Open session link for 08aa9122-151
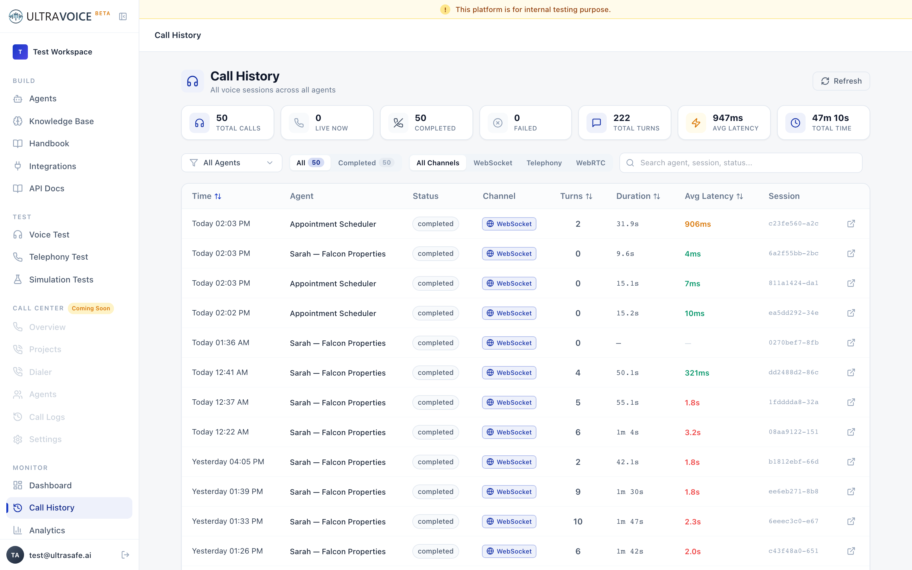 [851, 432]
